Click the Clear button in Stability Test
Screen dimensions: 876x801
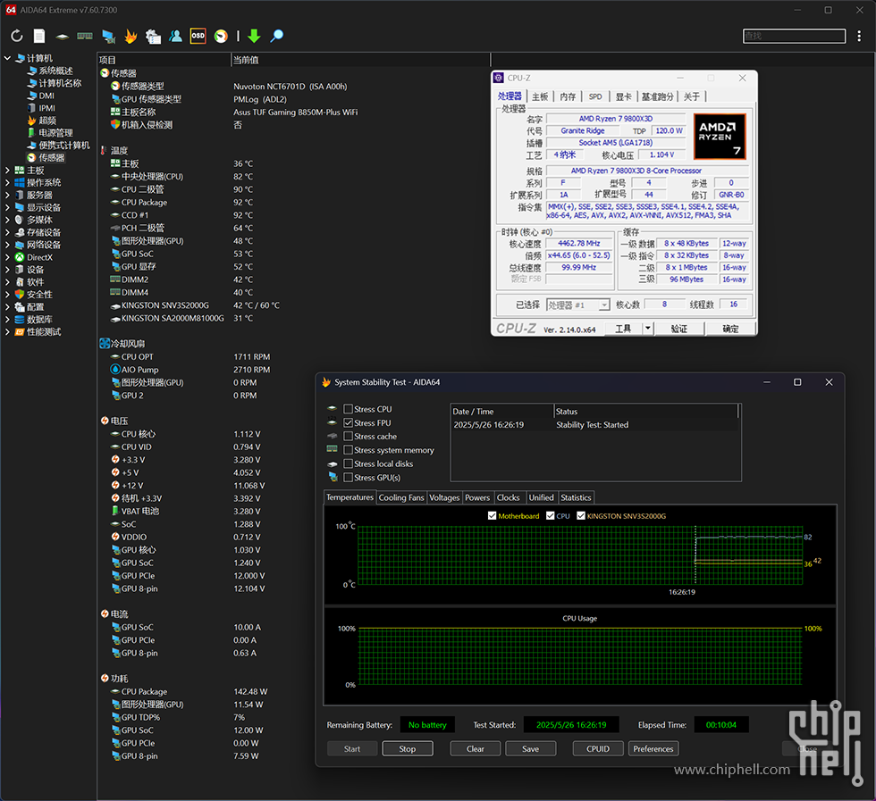click(x=476, y=749)
